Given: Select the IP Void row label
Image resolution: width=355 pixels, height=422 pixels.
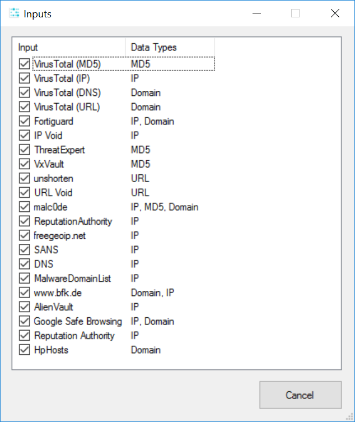Looking at the screenshot, I should (48, 136).
